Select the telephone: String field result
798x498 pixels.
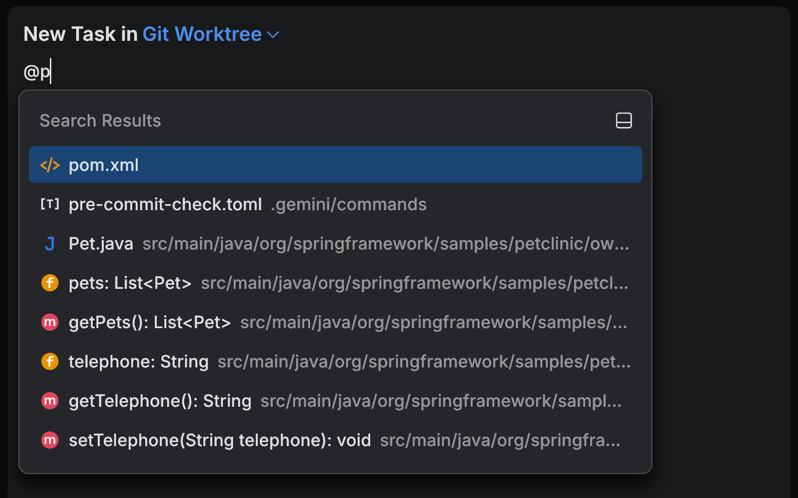[335, 361]
